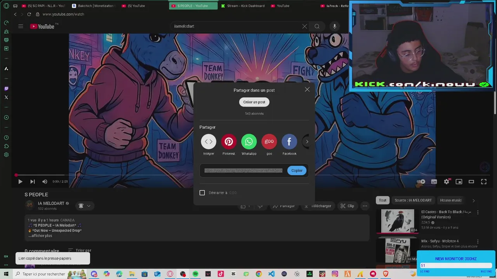The width and height of the screenshot is (497, 279).
Task: Toggle the autoplay switch
Action: coord(421,181)
